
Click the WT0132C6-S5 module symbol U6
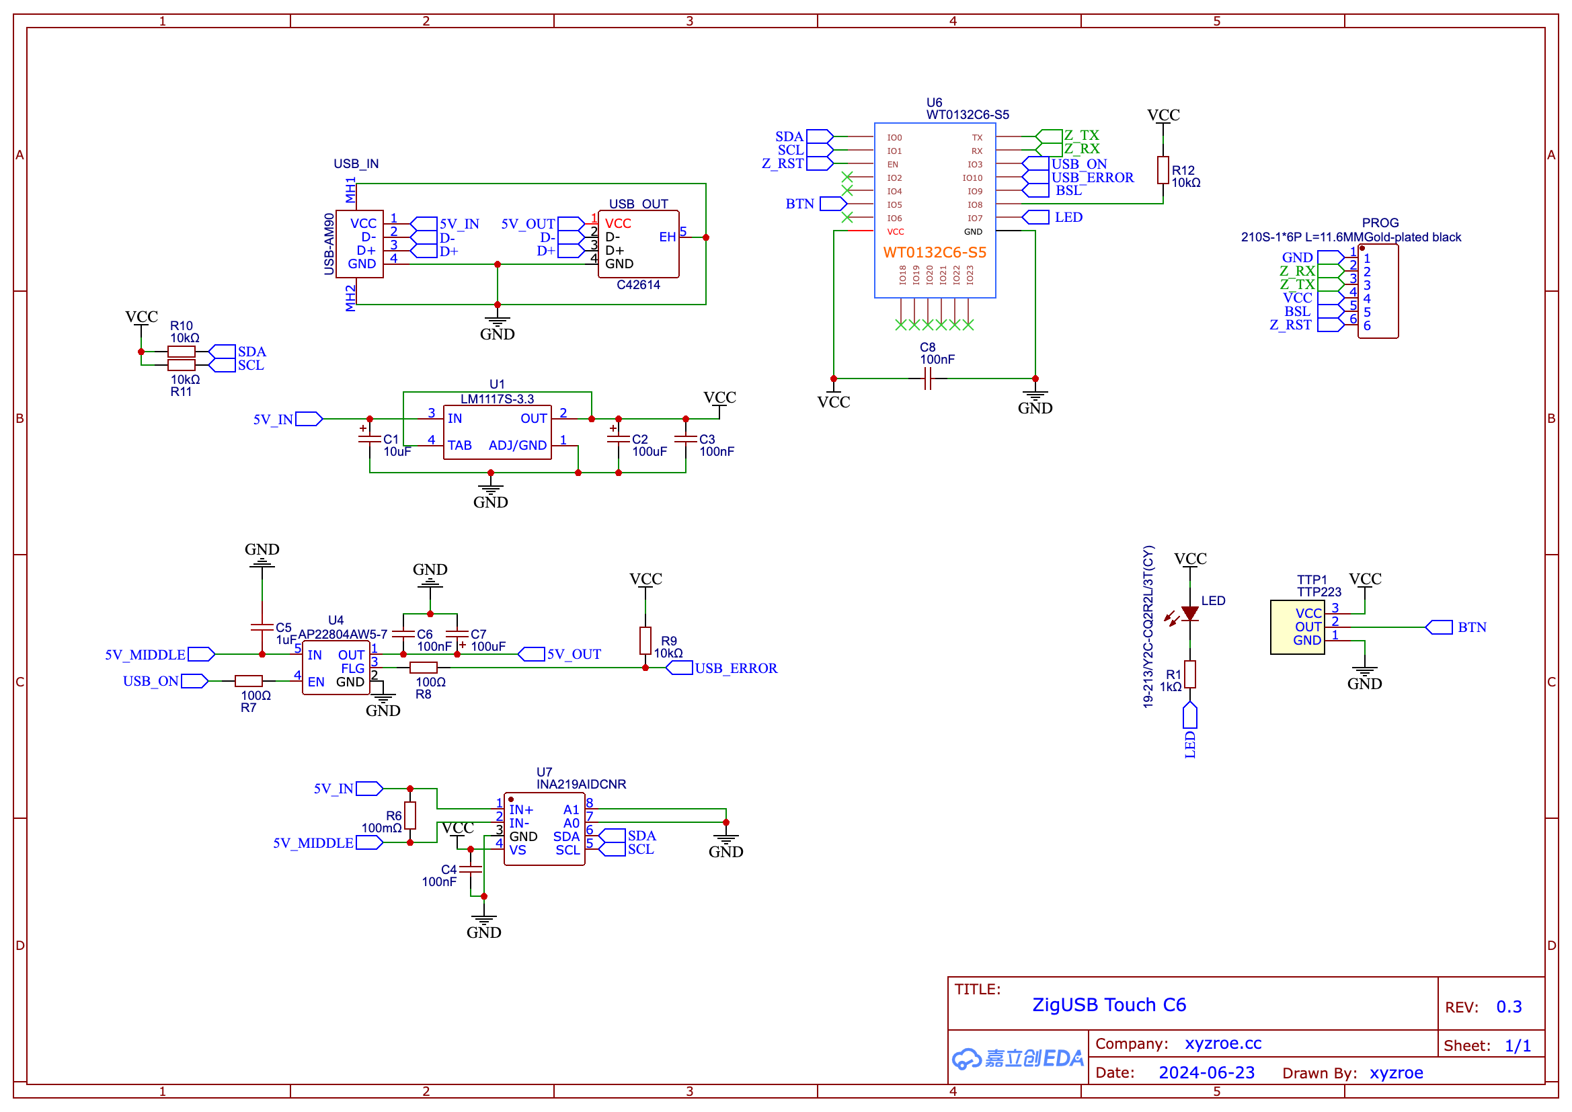pos(935,211)
